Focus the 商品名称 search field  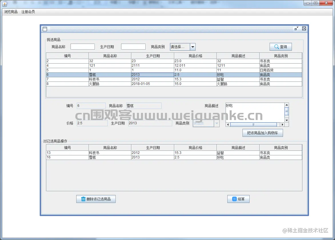[x=83, y=47]
